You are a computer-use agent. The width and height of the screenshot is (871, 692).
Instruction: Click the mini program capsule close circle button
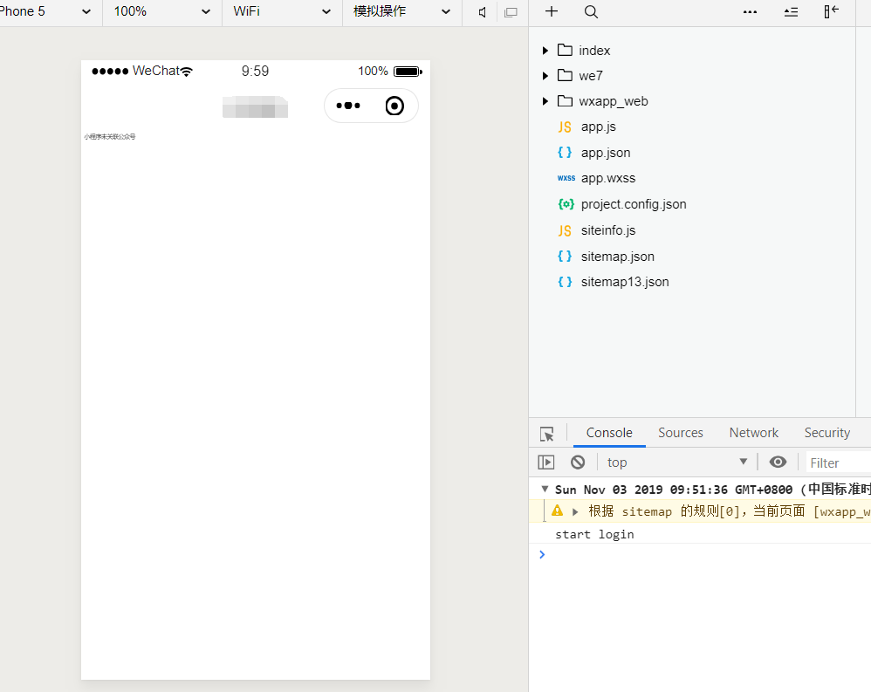(x=394, y=106)
